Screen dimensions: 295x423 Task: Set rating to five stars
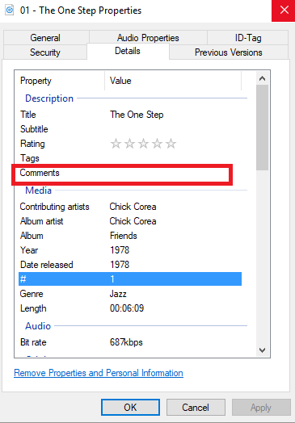pyautogui.click(x=171, y=144)
